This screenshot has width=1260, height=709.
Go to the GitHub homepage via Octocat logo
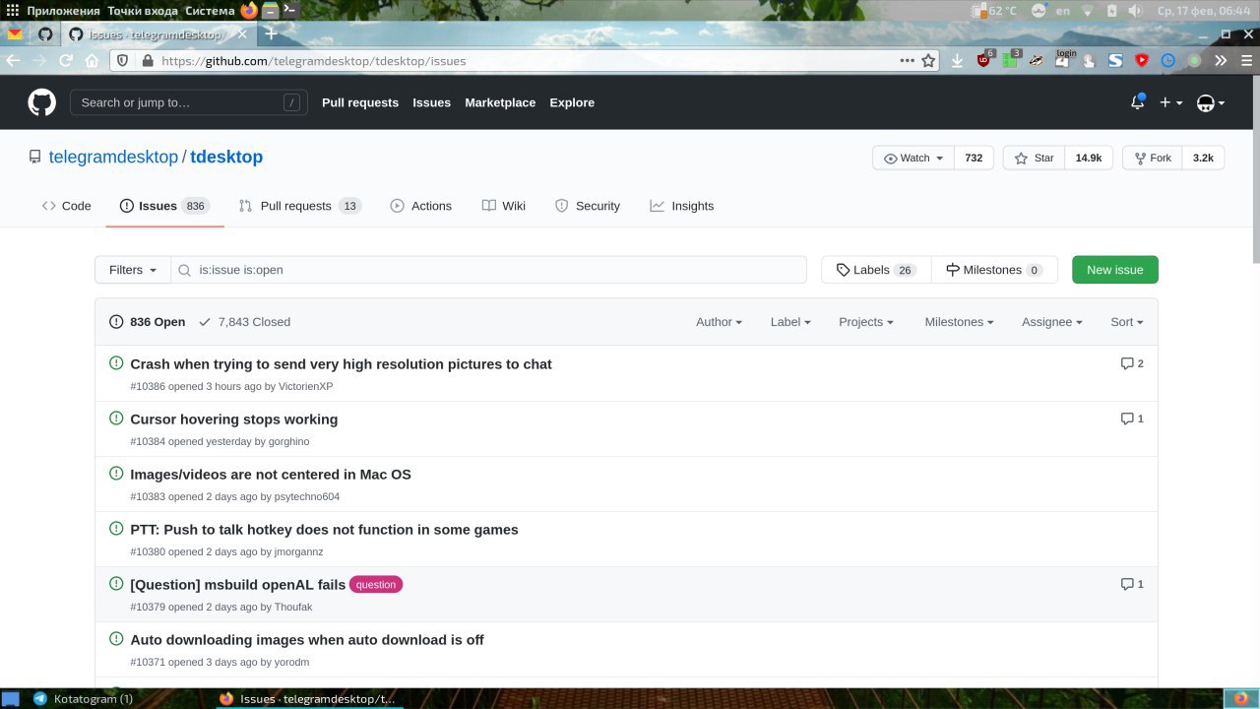[41, 102]
